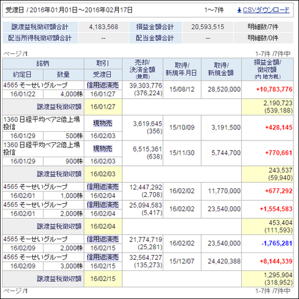Click the 現物売 tag in the 900株 row
Screen dimensions: 299x299
tap(103, 149)
